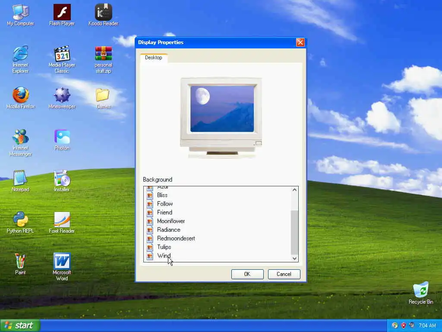Click the image icon beside Wind

coord(150,256)
